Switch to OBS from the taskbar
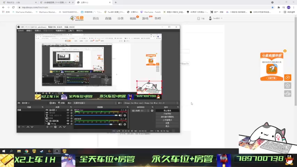 point(57,151)
